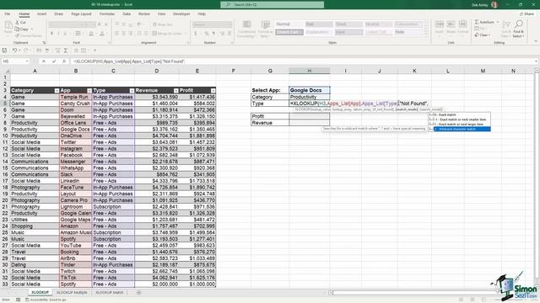The width and height of the screenshot is (540, 303).
Task: Apply the Normal cell style
Action: pos(289,24)
